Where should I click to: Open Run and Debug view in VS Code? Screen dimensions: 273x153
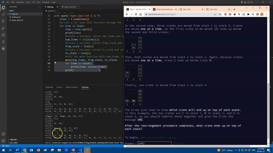click(x=3, y=28)
